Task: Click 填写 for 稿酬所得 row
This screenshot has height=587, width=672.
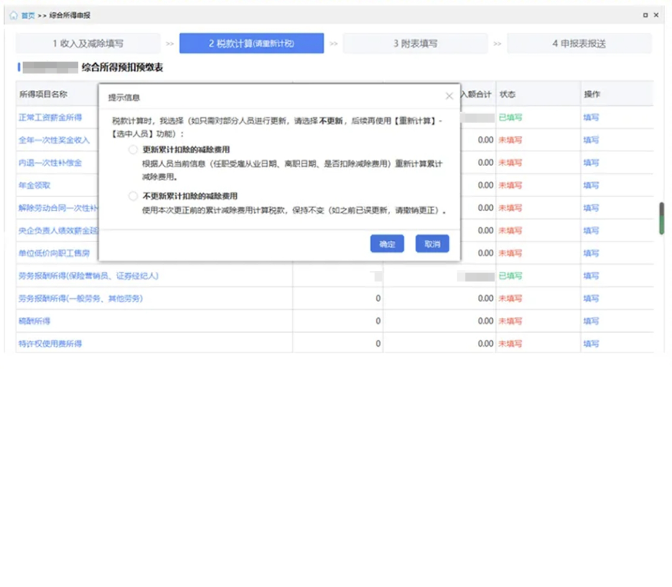Action: pyautogui.click(x=590, y=321)
